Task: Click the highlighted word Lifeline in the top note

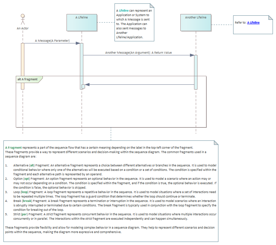Action: coord(123,11)
